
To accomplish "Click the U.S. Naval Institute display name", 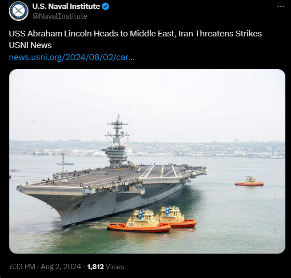I will (66, 7).
